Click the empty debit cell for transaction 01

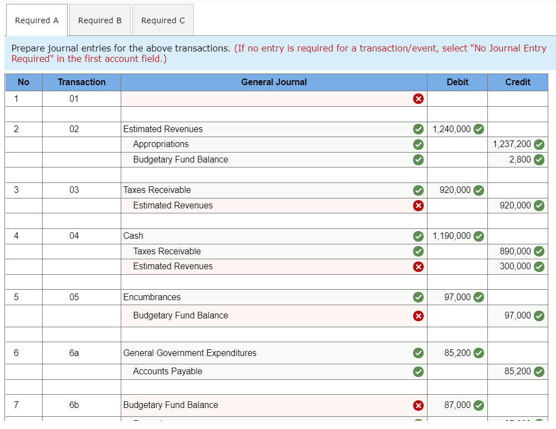pyautogui.click(x=457, y=99)
